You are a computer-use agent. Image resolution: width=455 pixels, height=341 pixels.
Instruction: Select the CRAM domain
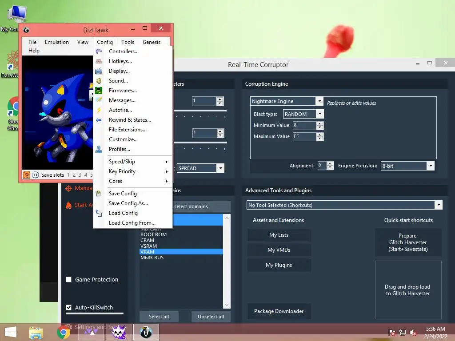pos(181,240)
